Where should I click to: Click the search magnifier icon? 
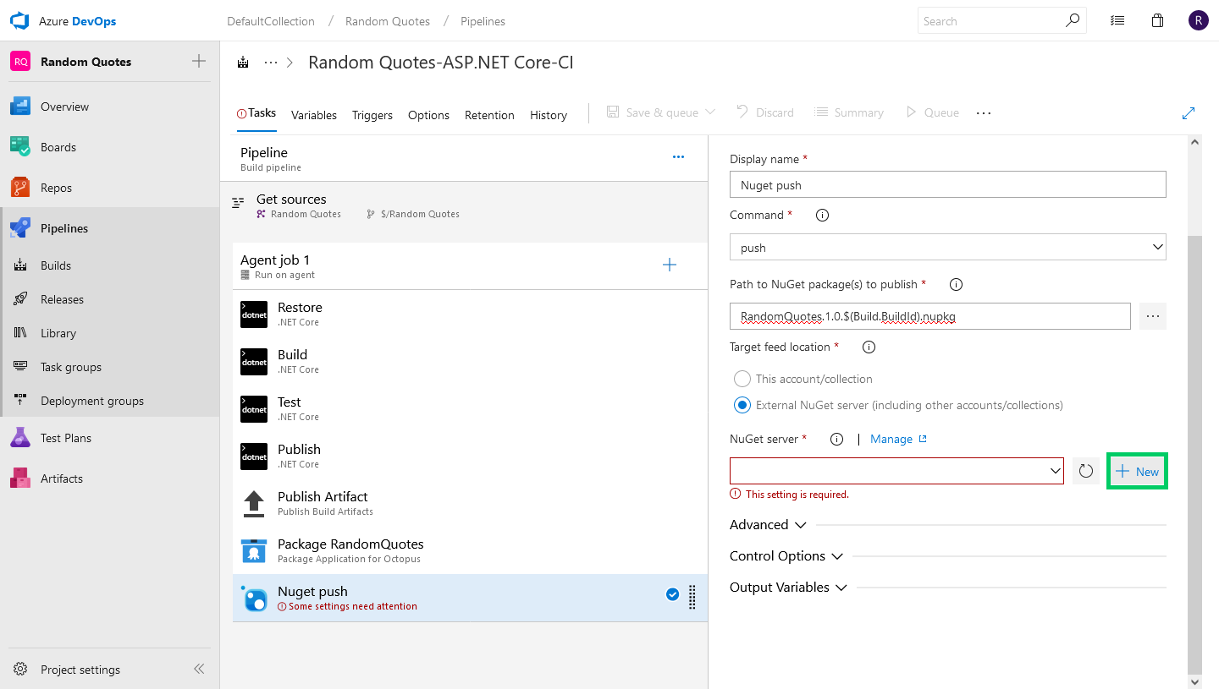coord(1073,20)
